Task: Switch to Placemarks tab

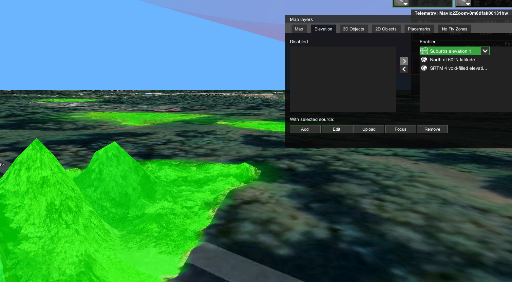Action: point(419,29)
